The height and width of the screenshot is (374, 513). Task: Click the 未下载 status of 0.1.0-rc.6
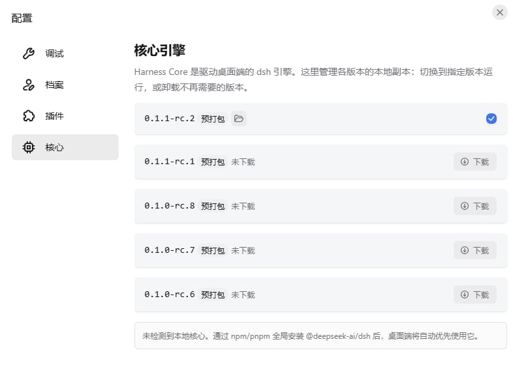pyautogui.click(x=243, y=295)
